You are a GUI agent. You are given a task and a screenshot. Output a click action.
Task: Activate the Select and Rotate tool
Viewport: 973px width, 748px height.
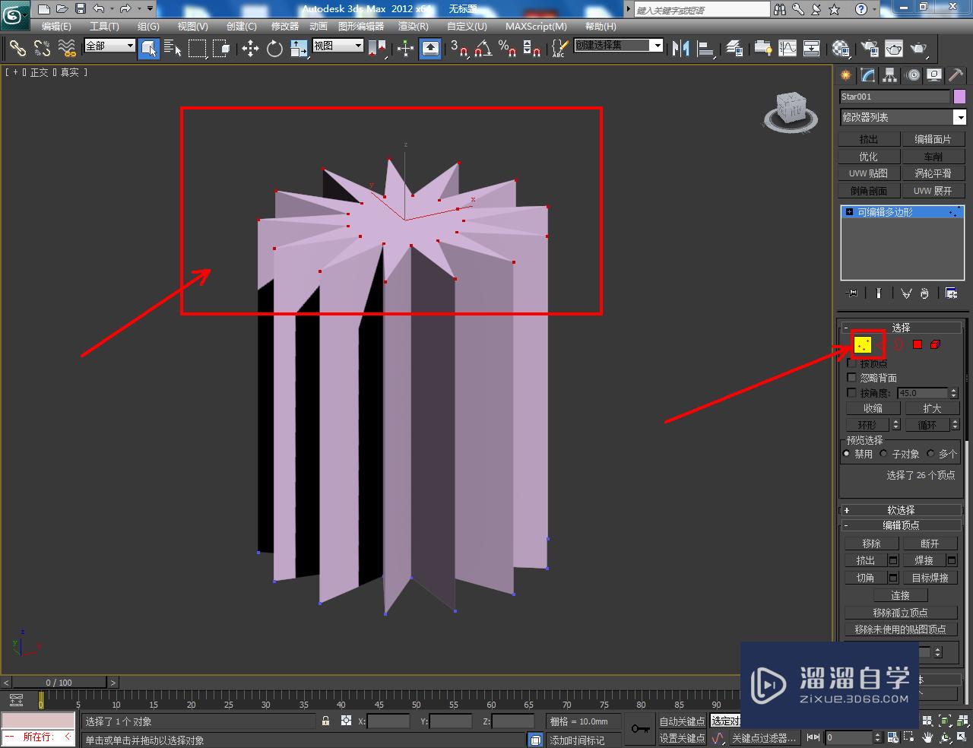[274, 49]
